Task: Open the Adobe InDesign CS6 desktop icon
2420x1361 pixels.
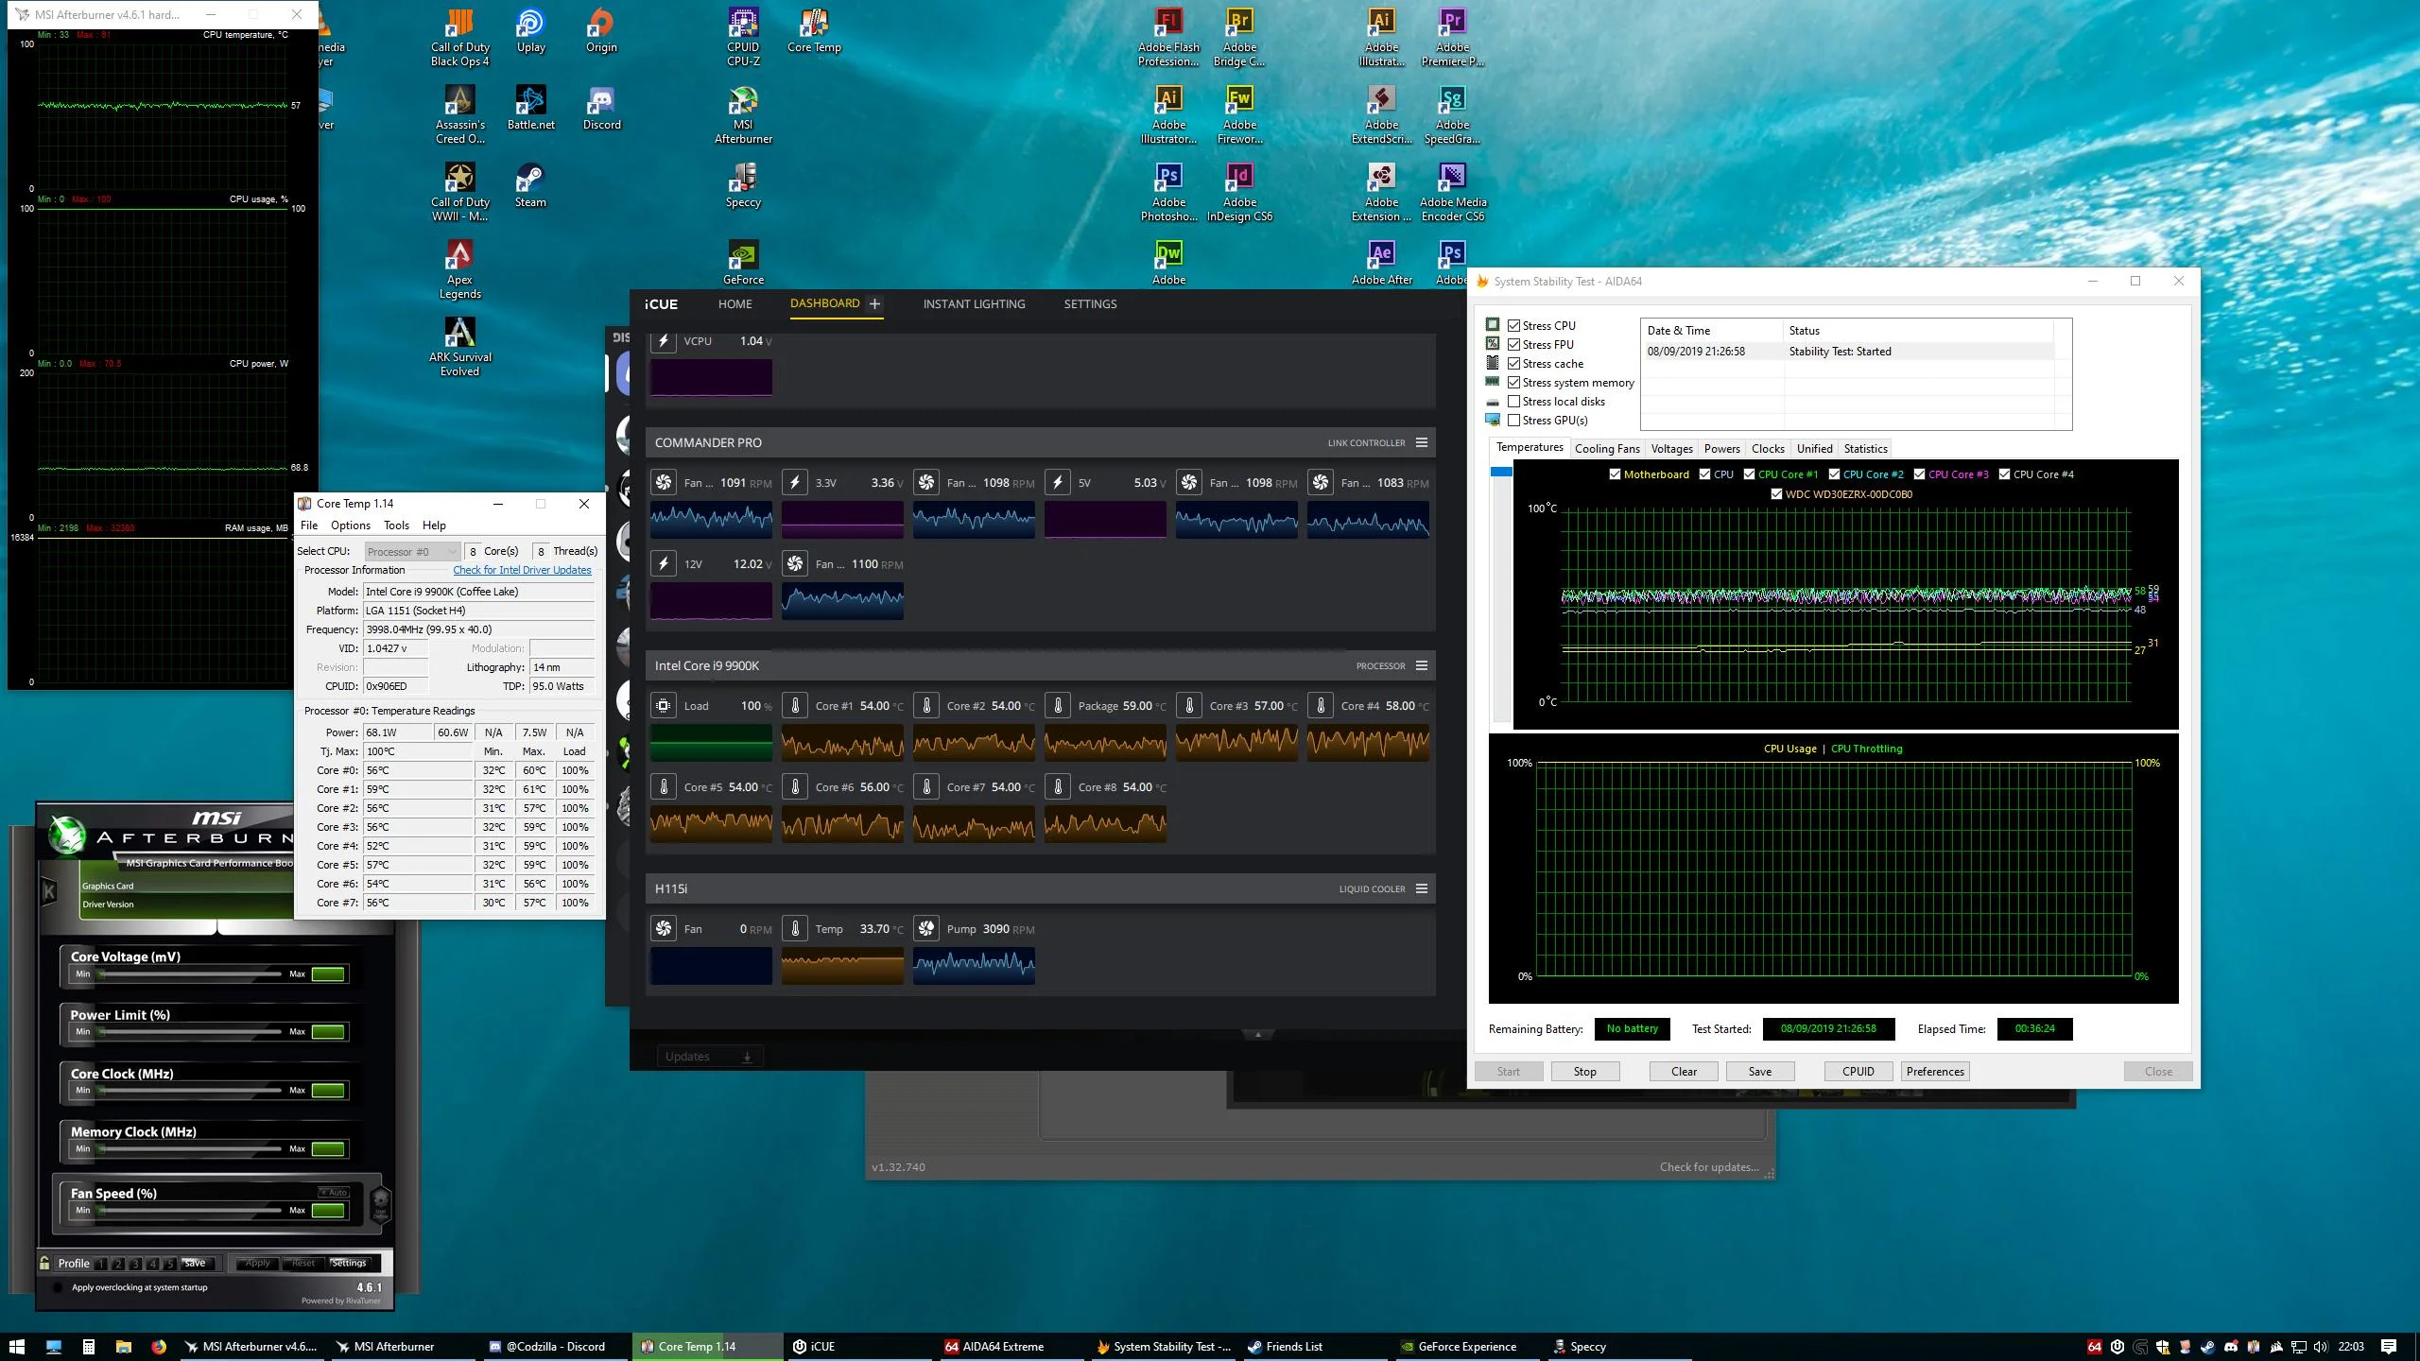Action: (1239, 193)
